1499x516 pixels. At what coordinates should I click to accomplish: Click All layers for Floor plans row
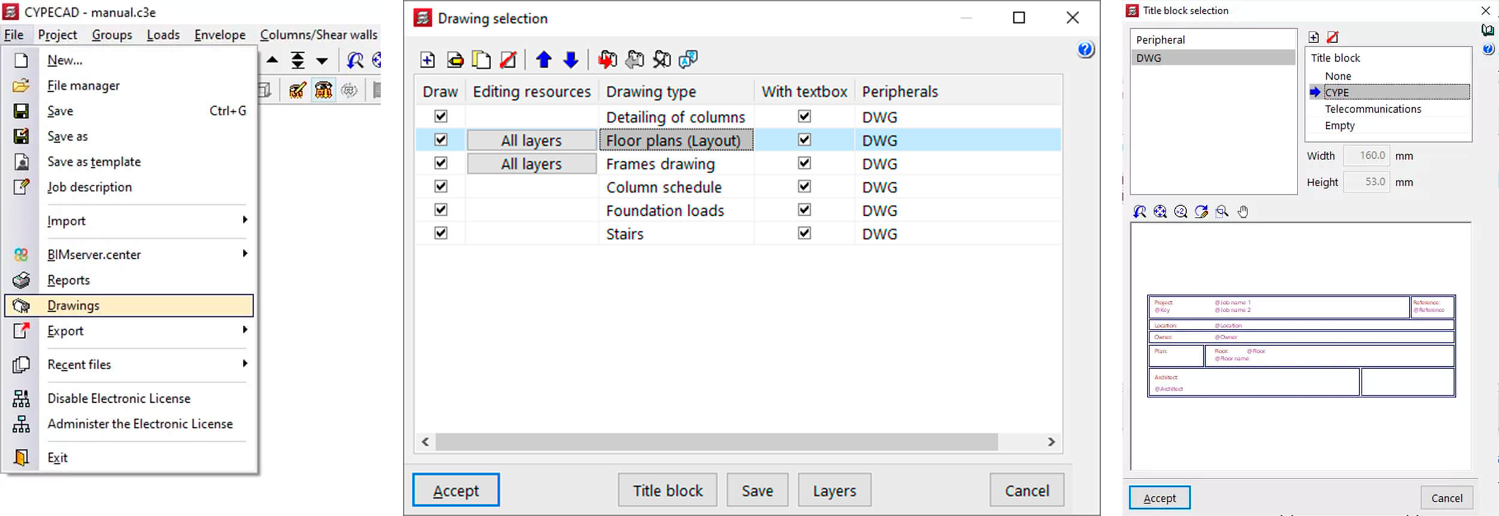click(x=532, y=140)
